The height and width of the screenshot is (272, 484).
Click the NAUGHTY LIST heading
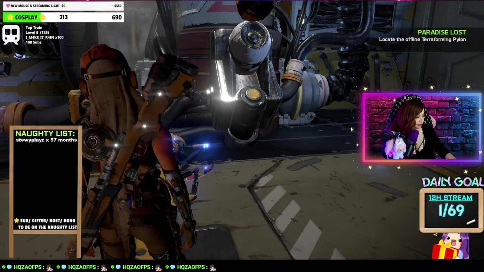click(x=45, y=133)
